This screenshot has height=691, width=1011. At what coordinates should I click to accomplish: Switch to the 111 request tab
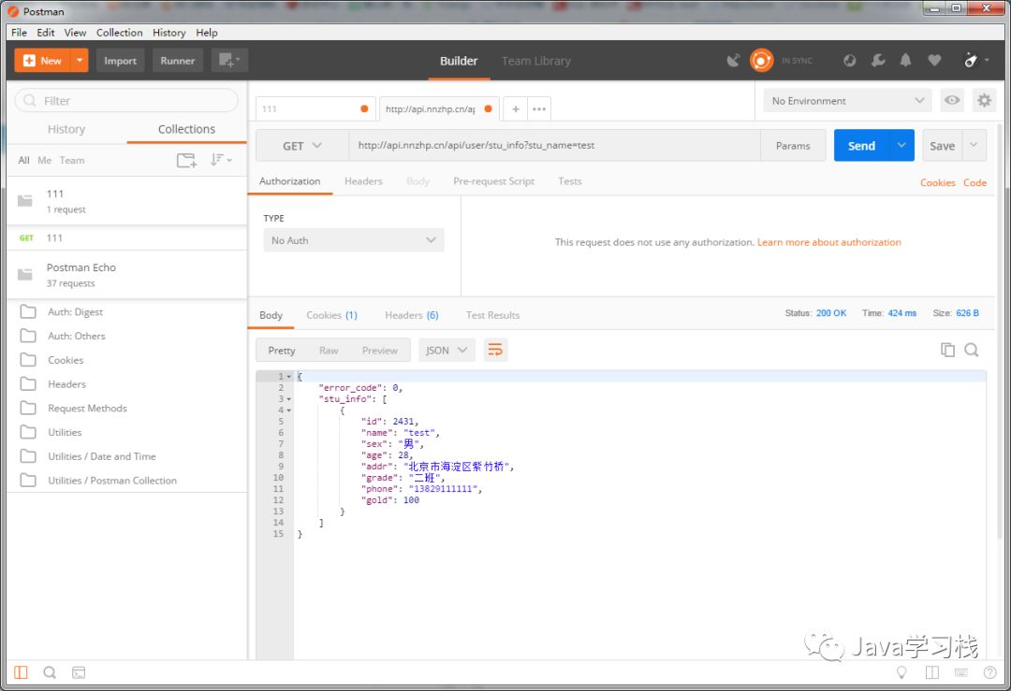[x=316, y=108]
